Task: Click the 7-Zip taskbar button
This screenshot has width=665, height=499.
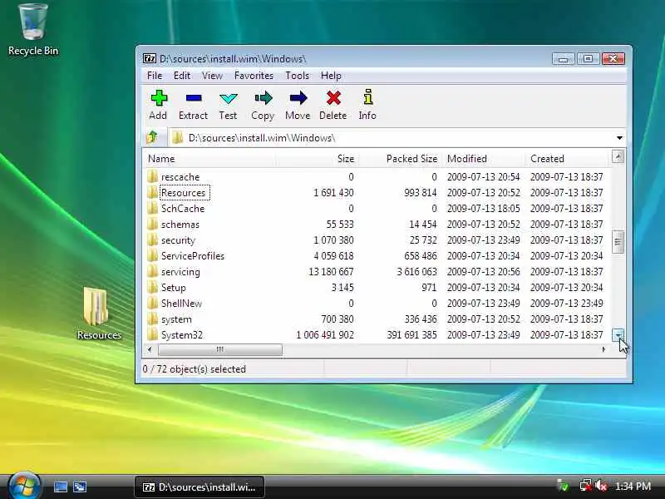Action: (x=199, y=487)
